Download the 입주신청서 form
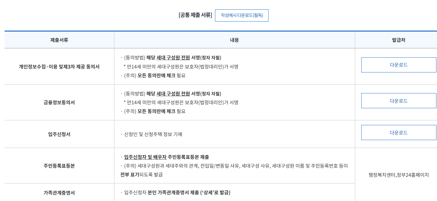This screenshot has height=201, width=437. 399,132
